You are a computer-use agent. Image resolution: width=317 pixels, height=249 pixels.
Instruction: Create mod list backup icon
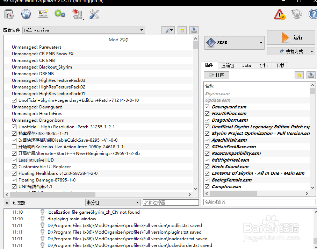click(194, 30)
